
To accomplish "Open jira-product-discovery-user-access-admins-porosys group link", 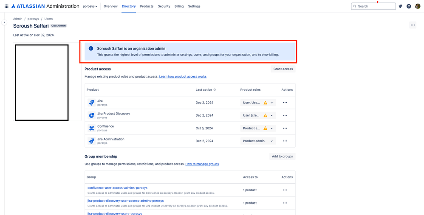I will [125, 201].
